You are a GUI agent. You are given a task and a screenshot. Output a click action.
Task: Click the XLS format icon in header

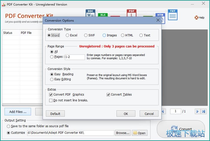coord(103,15)
